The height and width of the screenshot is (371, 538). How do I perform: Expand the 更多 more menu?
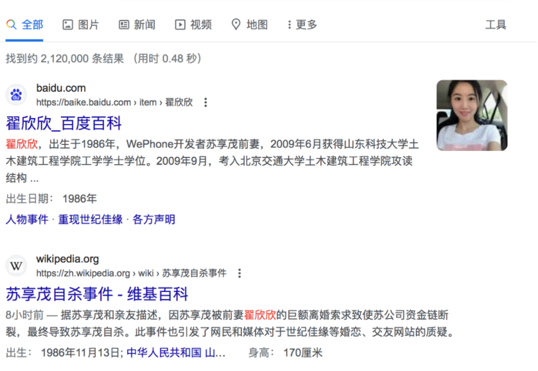(x=302, y=24)
